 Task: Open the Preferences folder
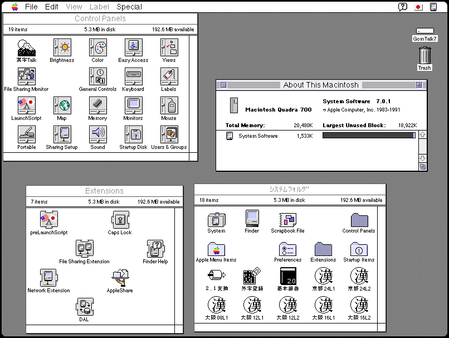coord(288,249)
